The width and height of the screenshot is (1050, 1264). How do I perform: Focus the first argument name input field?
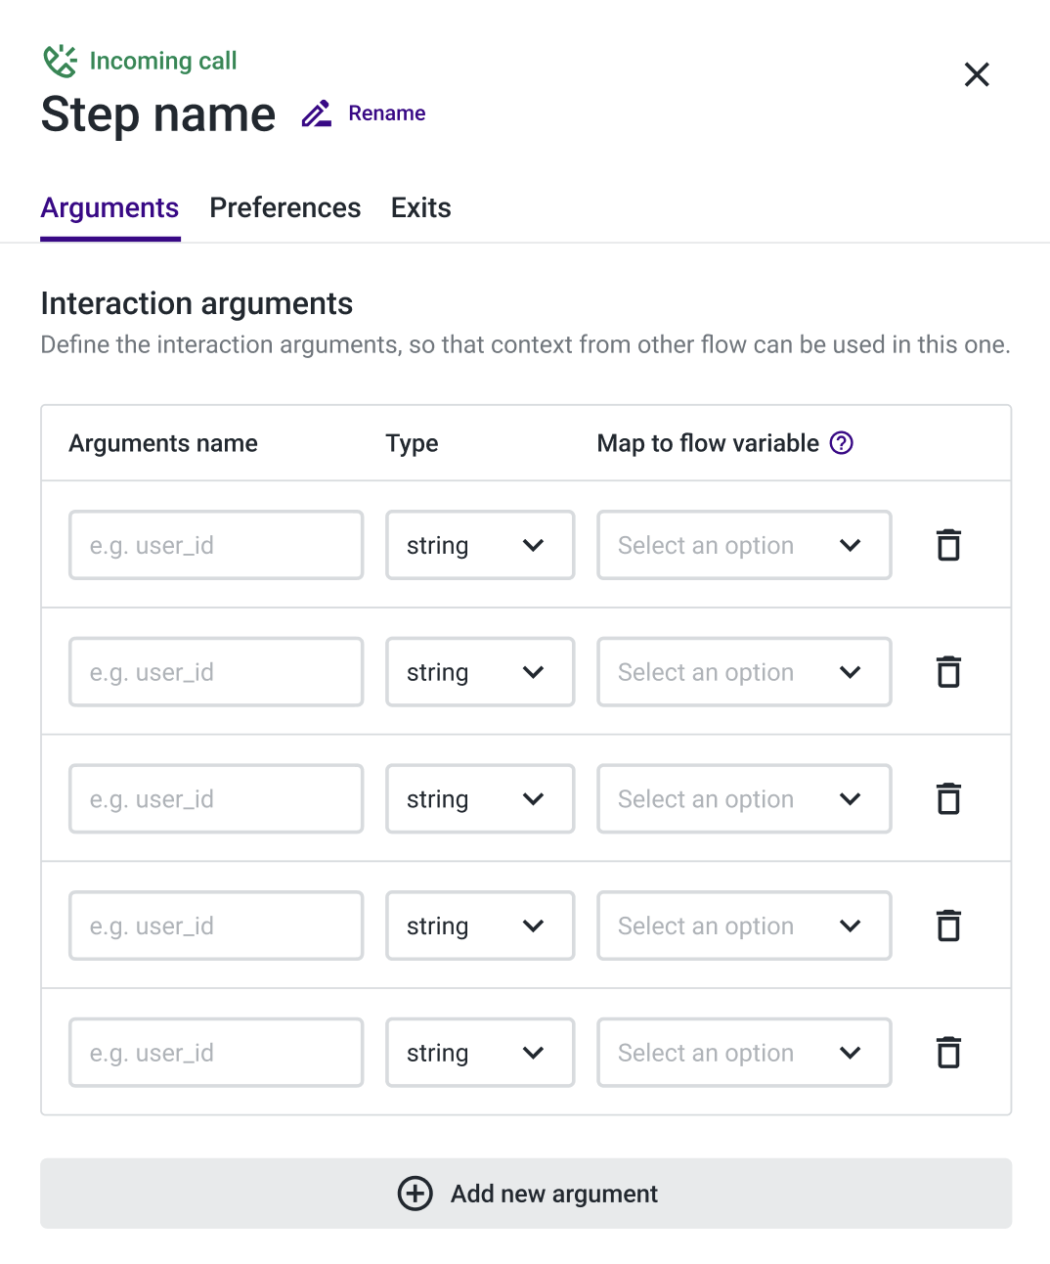216,545
